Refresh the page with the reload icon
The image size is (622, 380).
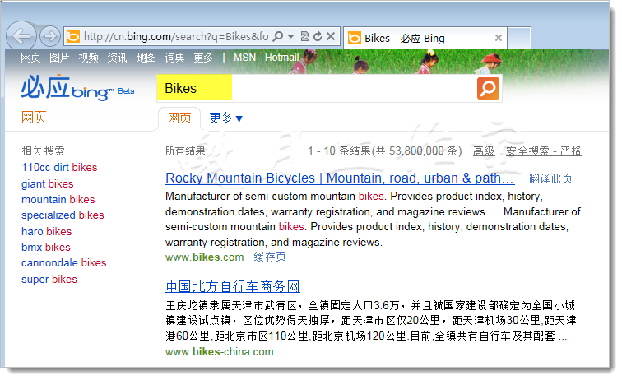pyautogui.click(x=318, y=36)
